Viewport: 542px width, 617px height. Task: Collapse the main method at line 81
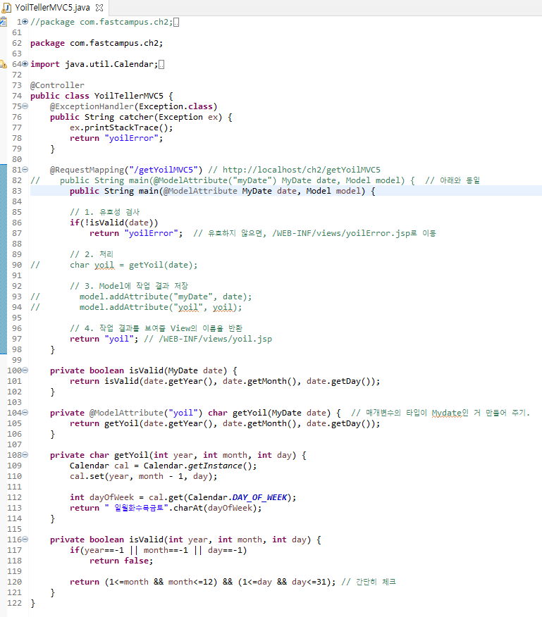tap(25, 170)
